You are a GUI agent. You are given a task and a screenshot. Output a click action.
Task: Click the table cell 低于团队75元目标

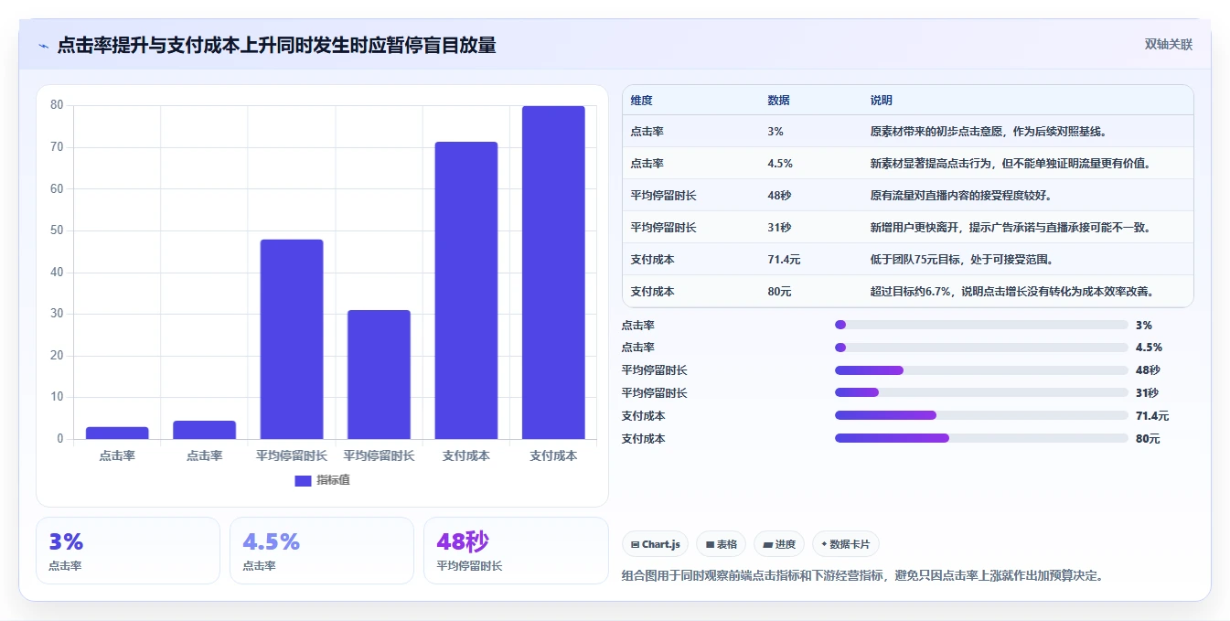point(962,260)
